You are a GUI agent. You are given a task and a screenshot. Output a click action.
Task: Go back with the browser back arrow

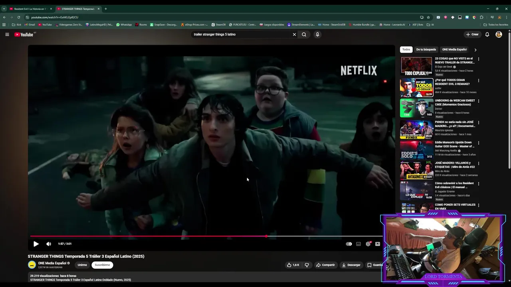tap(4, 18)
